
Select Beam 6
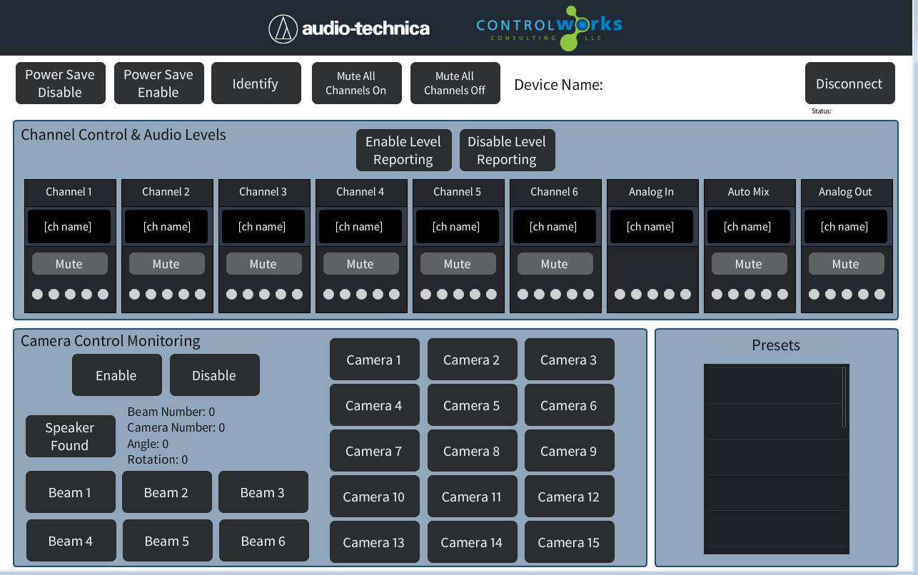click(263, 541)
